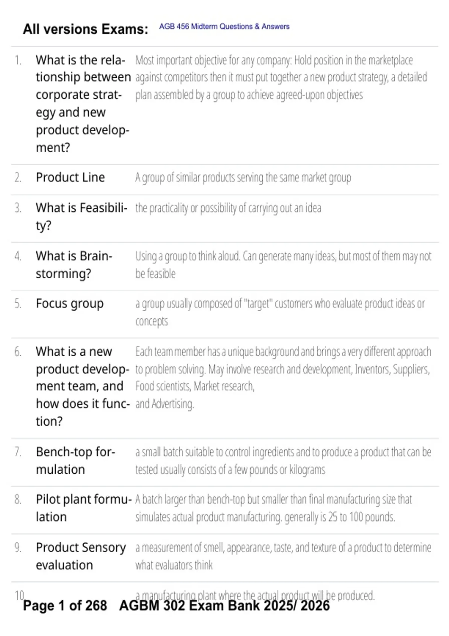
Task: Click the 'What is Brainstorming?' question
Action: (x=74, y=265)
